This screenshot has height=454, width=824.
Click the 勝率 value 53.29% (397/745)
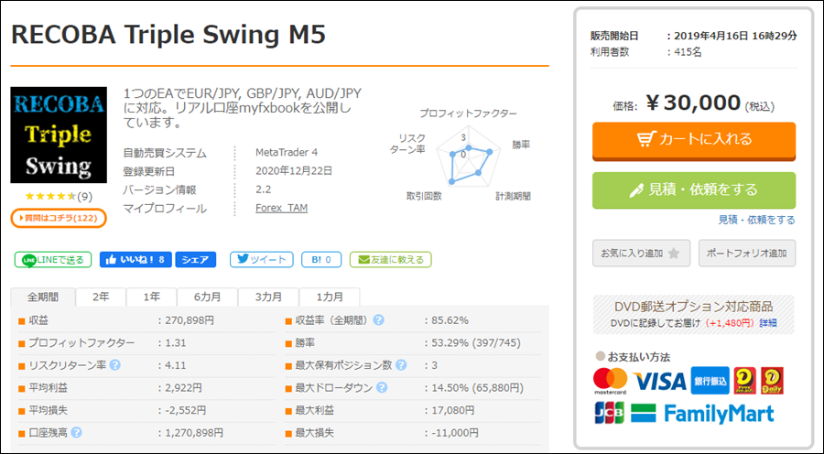click(476, 342)
